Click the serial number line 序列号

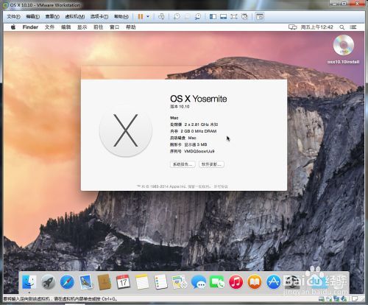pyautogui.click(x=192, y=151)
